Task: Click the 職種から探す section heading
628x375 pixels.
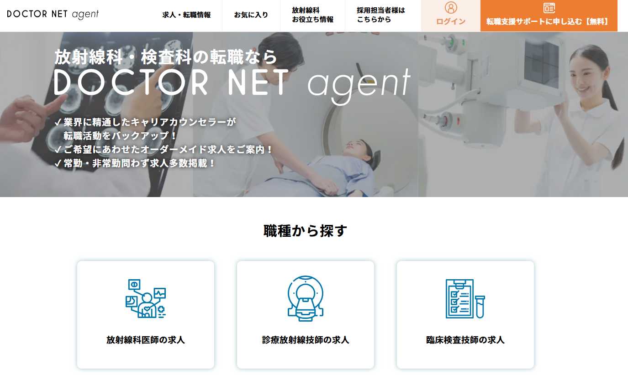Action: coord(306,231)
